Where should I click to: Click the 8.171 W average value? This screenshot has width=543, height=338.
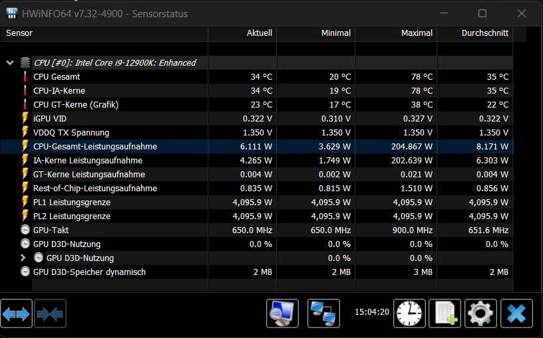492,147
